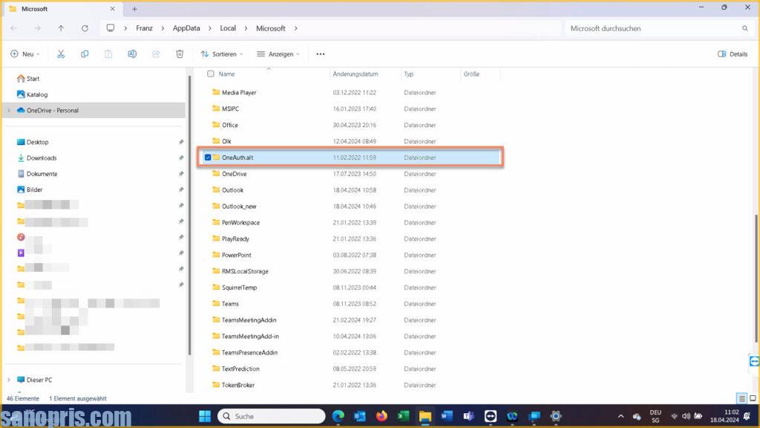Screen dimensions: 760x428
Task: Click the AppData breadcrumb segment
Action: pos(189,28)
